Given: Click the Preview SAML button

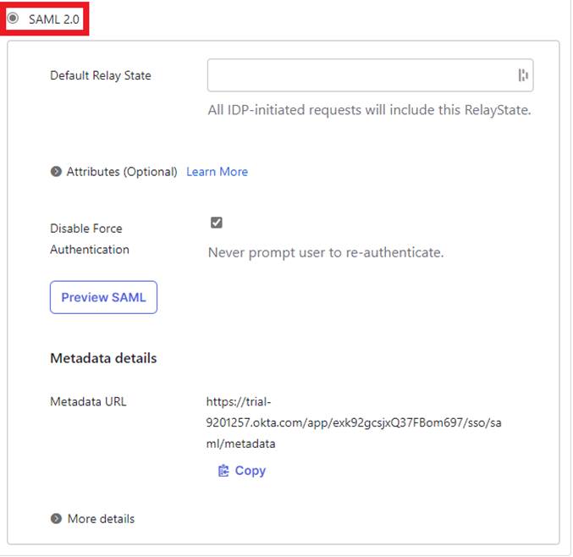Looking at the screenshot, I should point(103,297).
